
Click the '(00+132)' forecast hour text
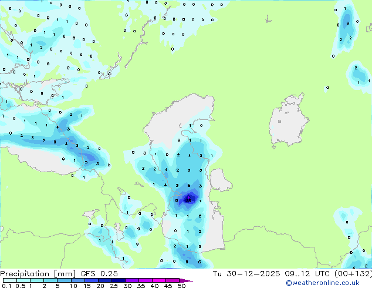pos(353,274)
